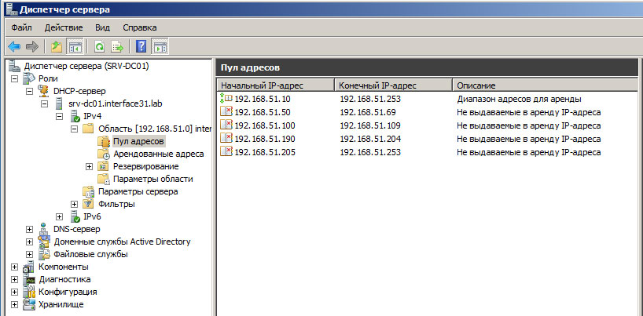Image resolution: width=643 pixels, height=316 pixels.
Task: Collapse the Роли tree node
Action: coord(15,78)
